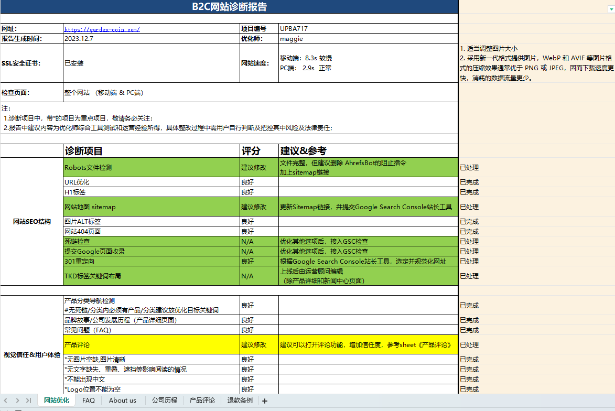Select the 评分 header cell
The height and width of the screenshot is (411, 615).
[x=259, y=151]
